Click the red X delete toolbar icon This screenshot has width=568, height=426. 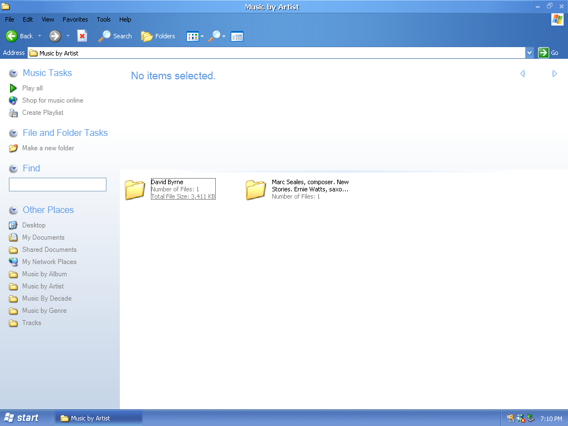(82, 36)
